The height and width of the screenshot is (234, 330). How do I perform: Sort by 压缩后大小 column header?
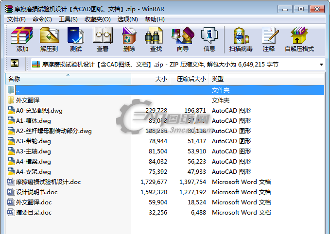pos(189,79)
